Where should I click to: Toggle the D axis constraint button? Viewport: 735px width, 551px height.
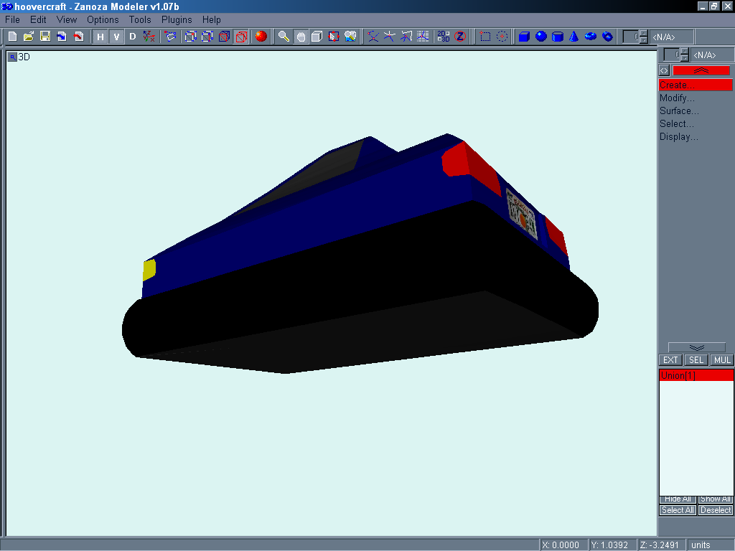[x=132, y=37]
